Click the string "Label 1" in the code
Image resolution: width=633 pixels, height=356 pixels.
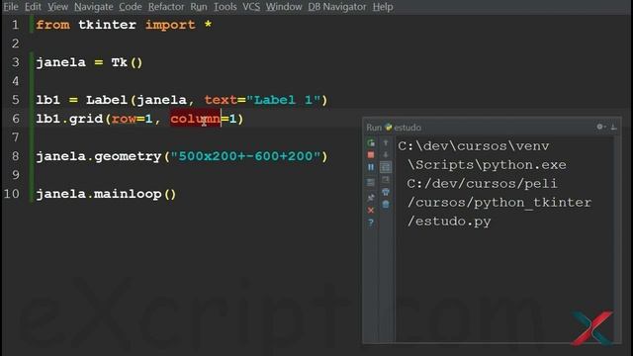pyautogui.click(x=284, y=100)
